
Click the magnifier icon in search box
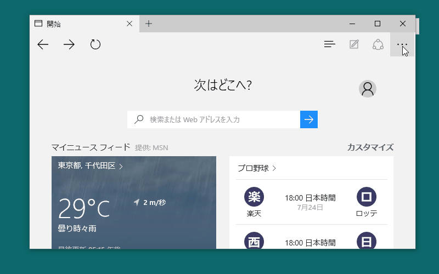[139, 119]
